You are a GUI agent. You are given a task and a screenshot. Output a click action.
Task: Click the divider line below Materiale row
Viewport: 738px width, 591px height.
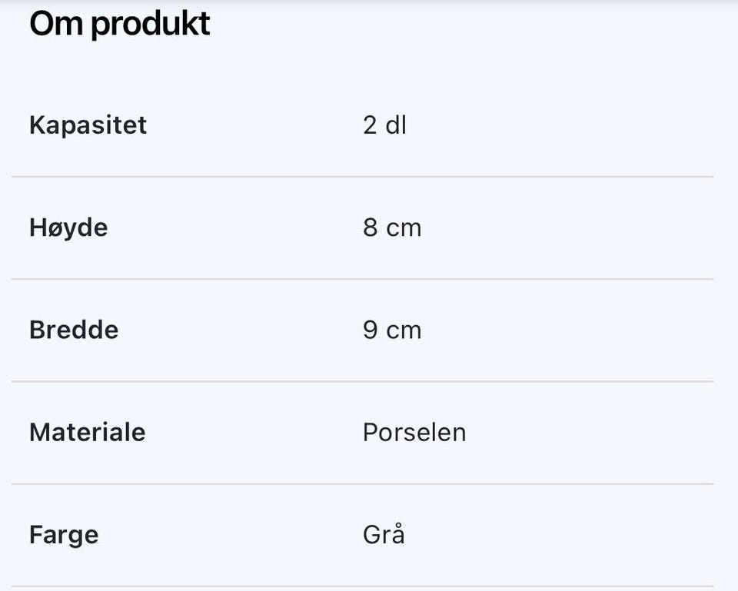[x=362, y=483]
